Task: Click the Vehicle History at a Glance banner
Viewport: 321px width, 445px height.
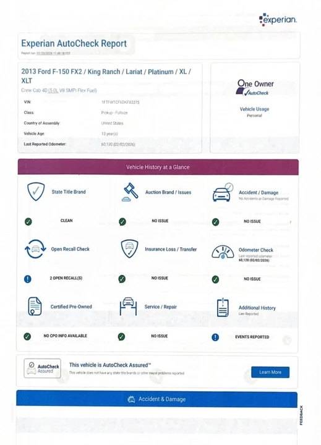Action: (158, 167)
